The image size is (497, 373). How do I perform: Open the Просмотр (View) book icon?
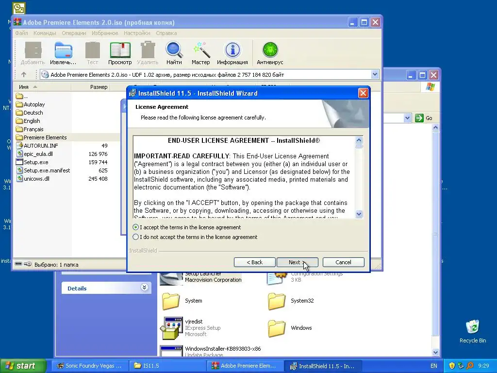(120, 53)
